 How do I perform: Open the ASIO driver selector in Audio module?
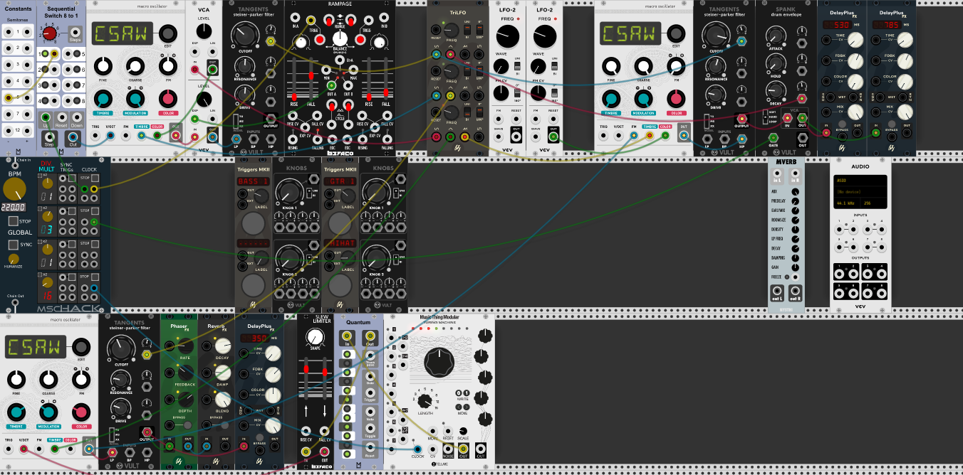coord(860,181)
